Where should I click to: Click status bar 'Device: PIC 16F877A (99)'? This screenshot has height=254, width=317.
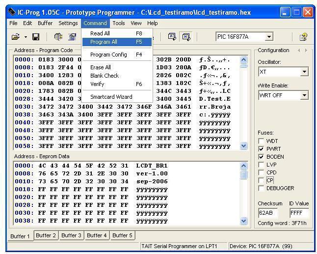click(x=261, y=246)
